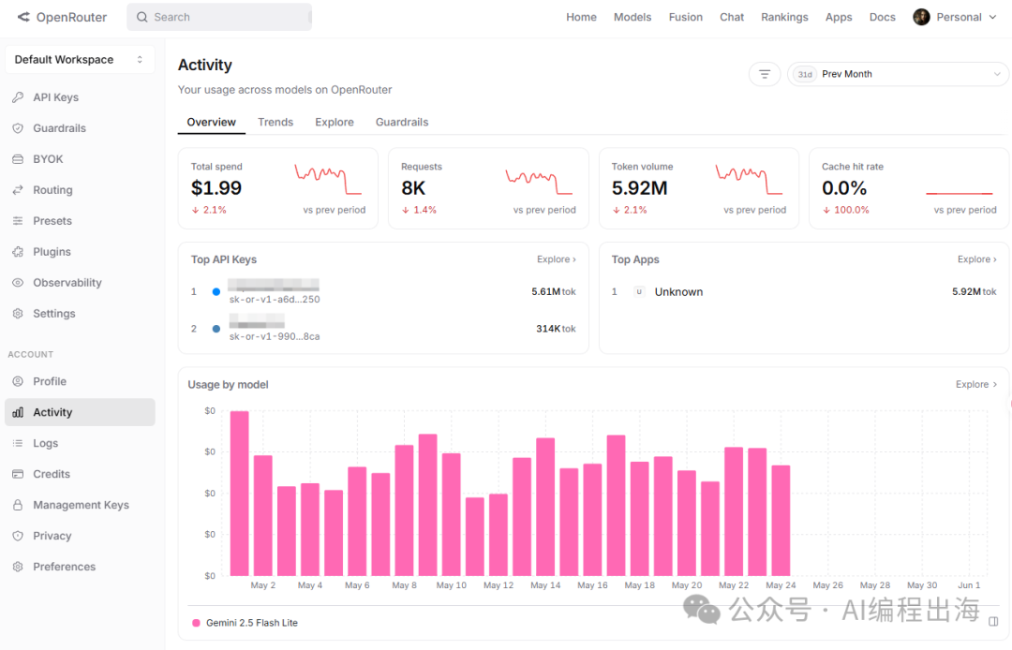This screenshot has height=650, width=1012.
Task: Open Chat in top navigation
Action: [732, 17]
